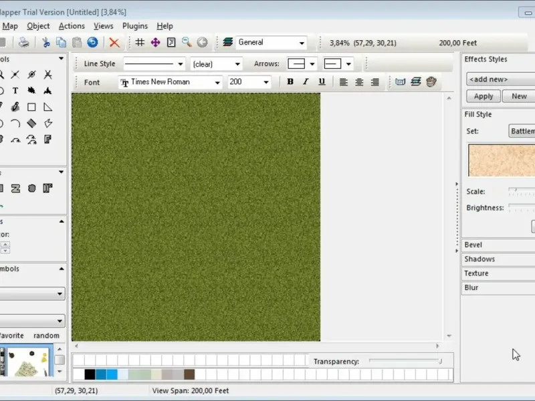Open the map properties document icon

pos(171,42)
